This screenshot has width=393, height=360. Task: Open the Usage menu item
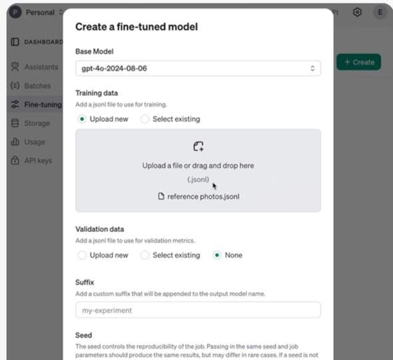click(x=35, y=142)
